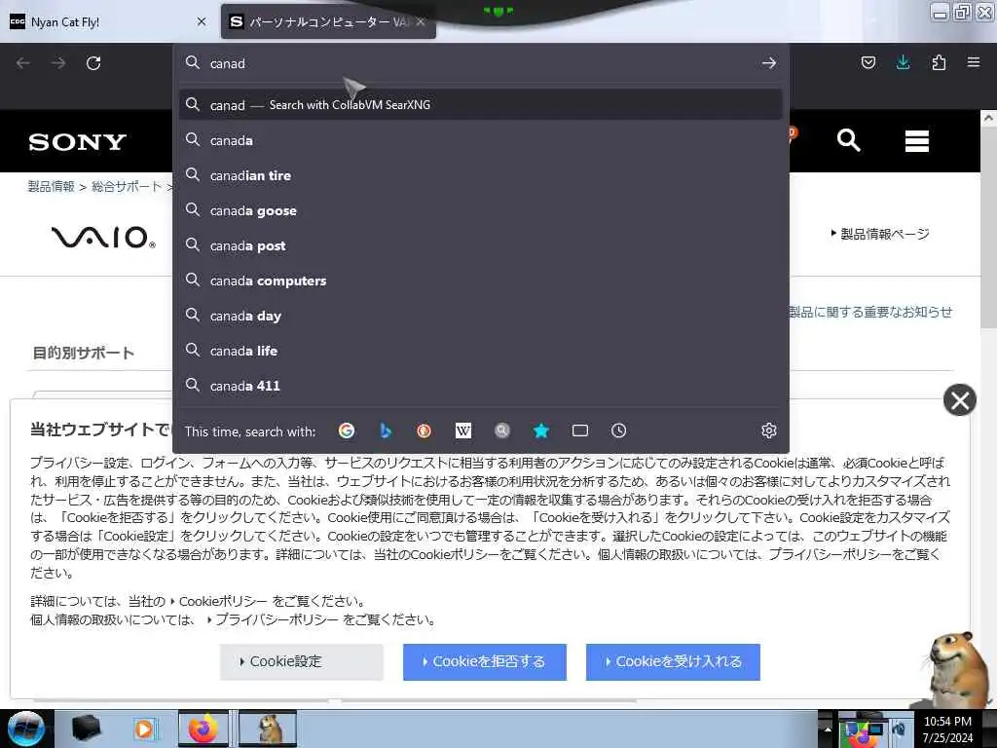This screenshot has width=997, height=748.
Task: Click the VAIO logo
Action: point(103,237)
